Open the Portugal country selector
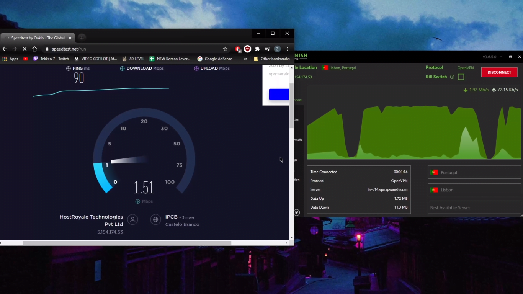This screenshot has width=523, height=294. (474, 172)
